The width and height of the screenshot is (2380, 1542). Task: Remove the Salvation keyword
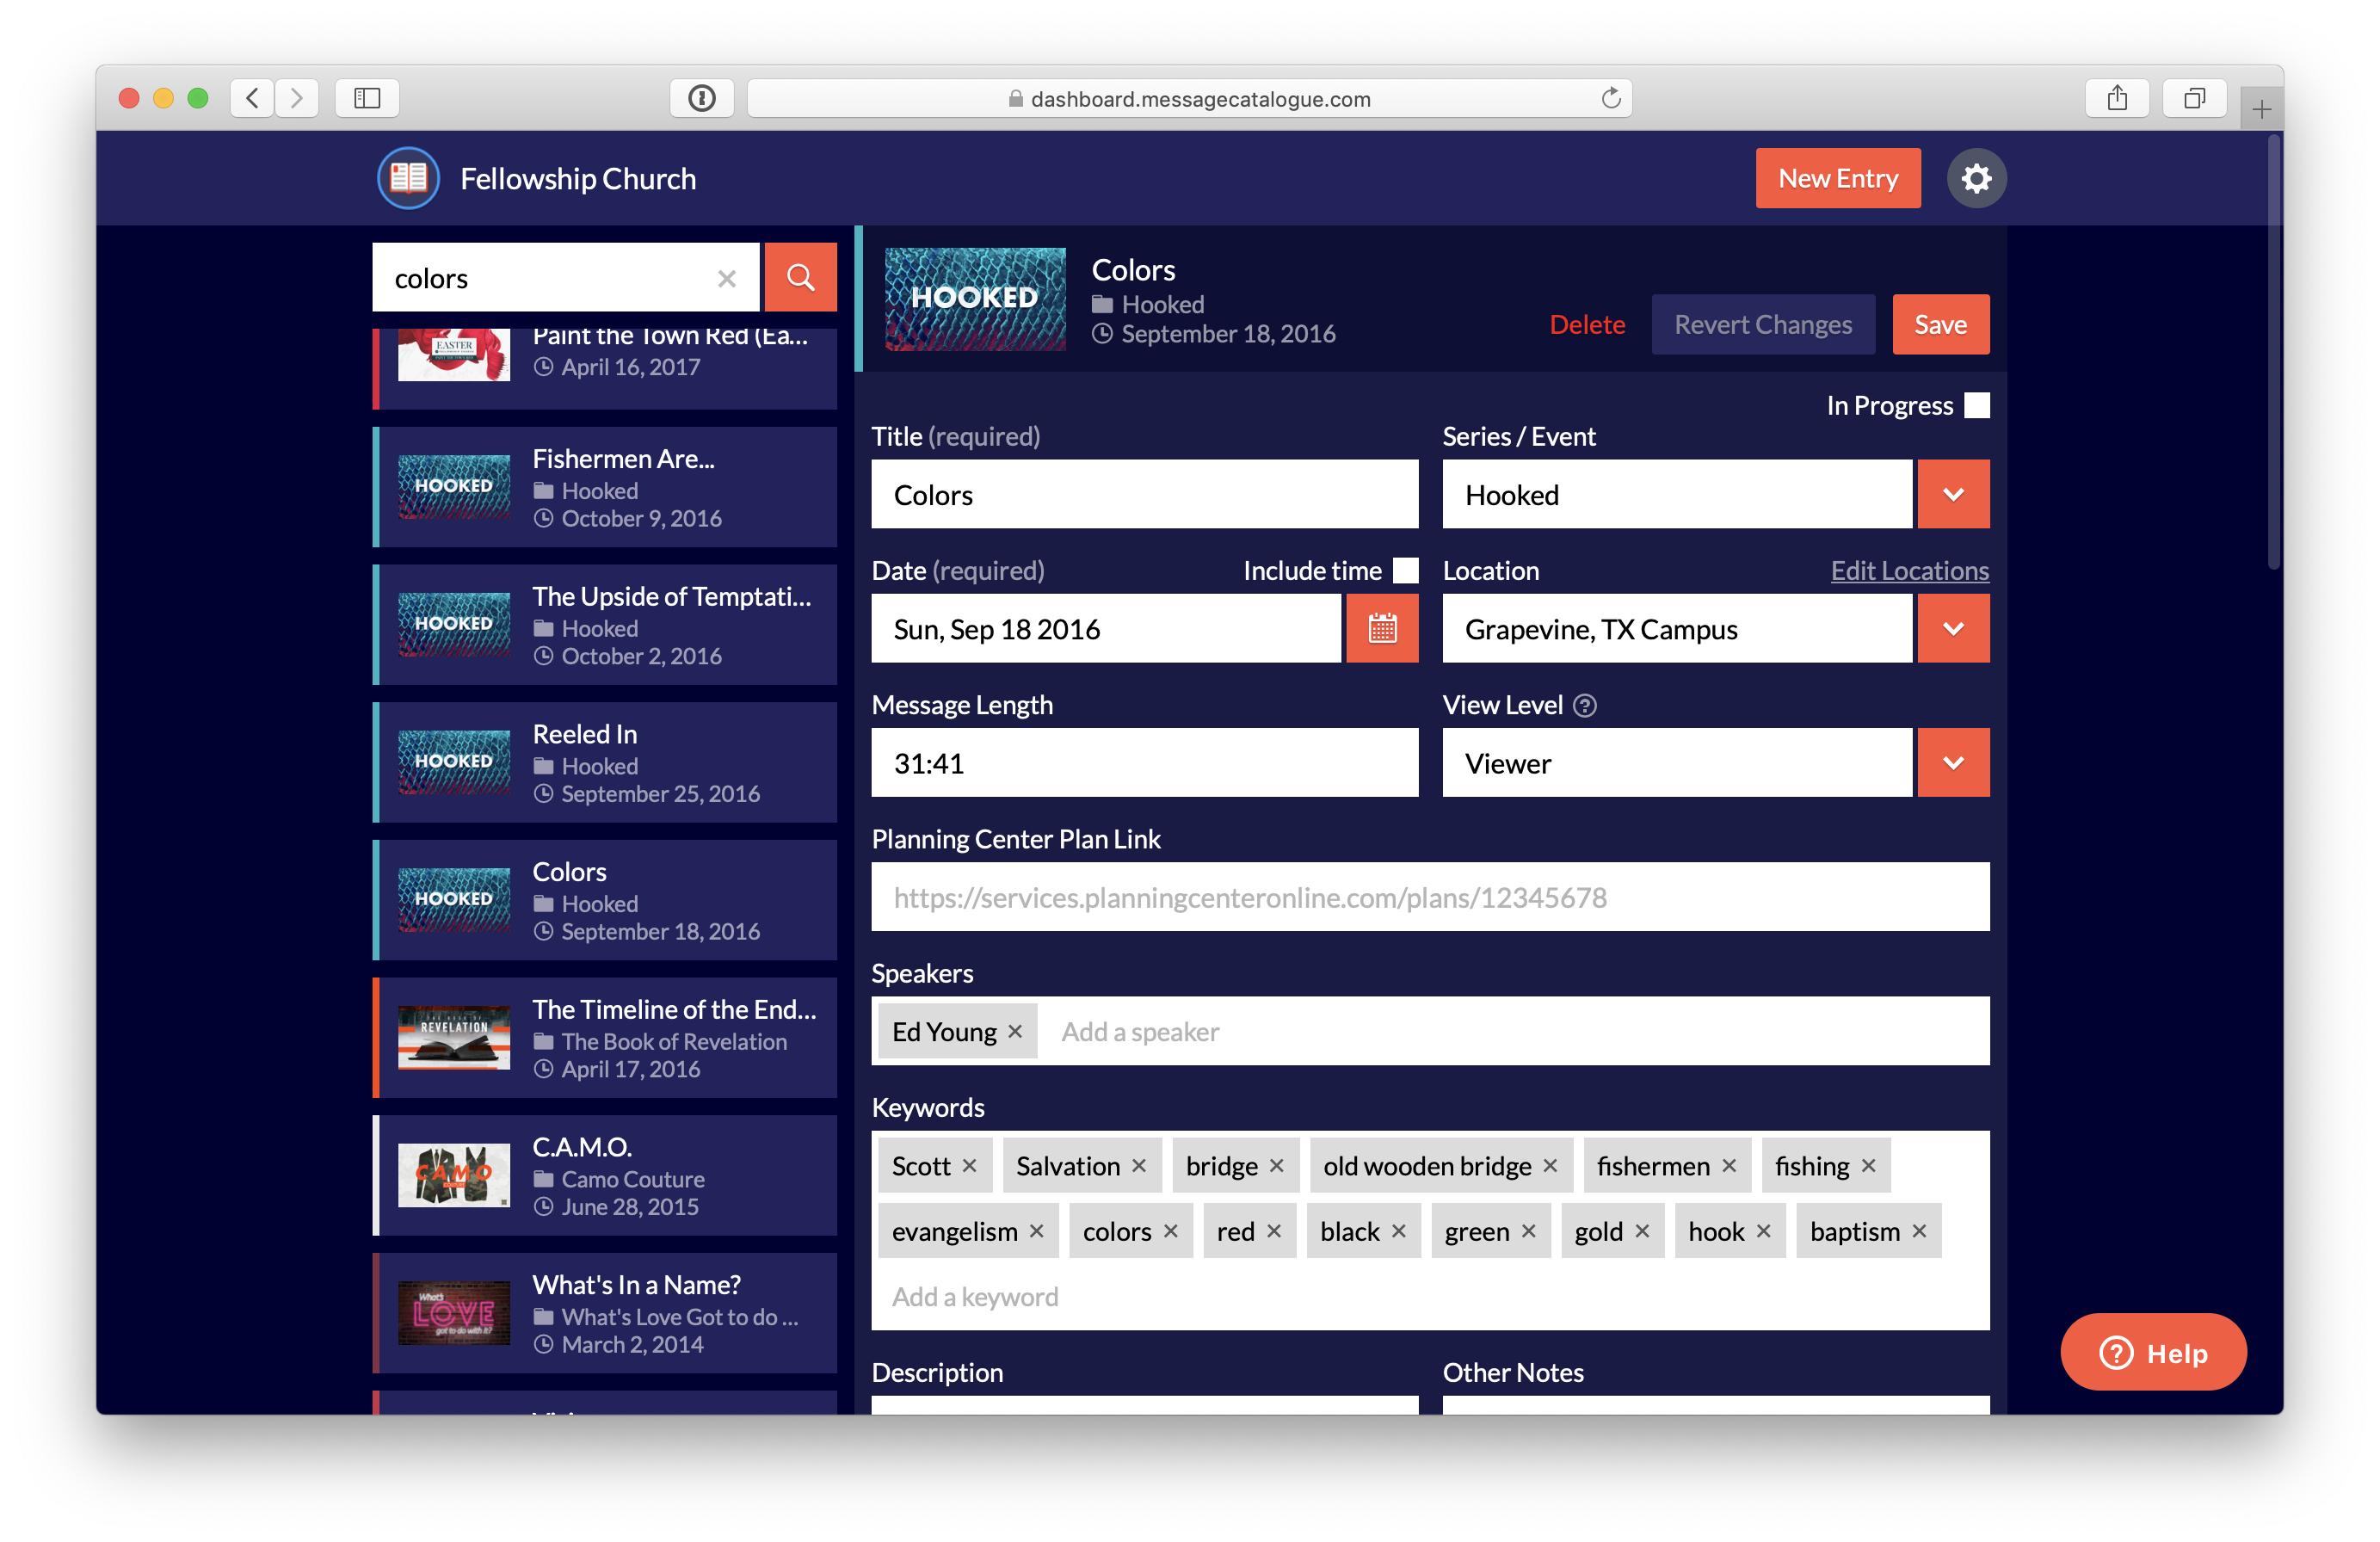pyautogui.click(x=1139, y=1166)
